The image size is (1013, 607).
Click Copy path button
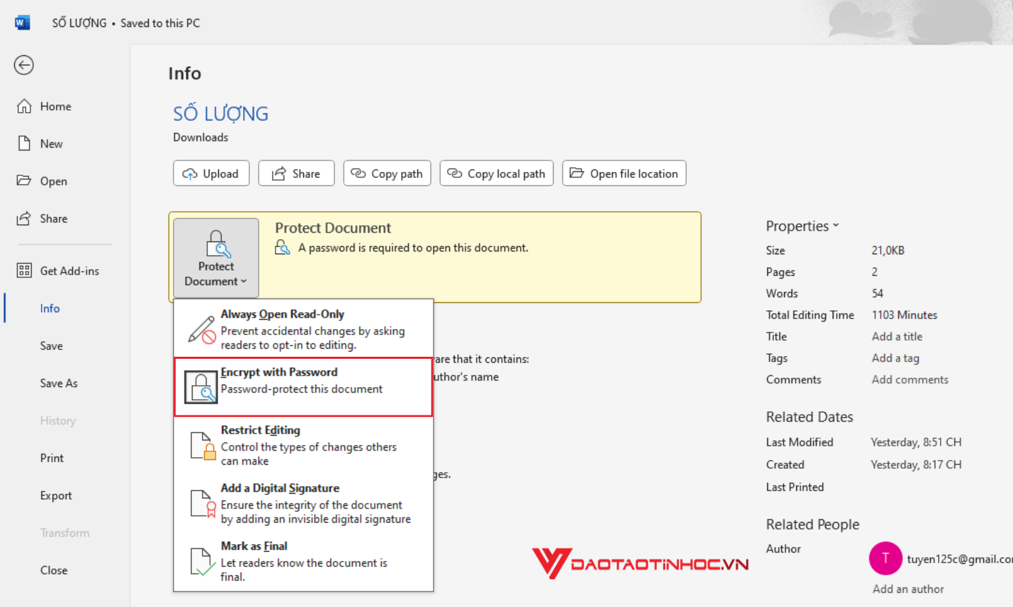tap(387, 173)
